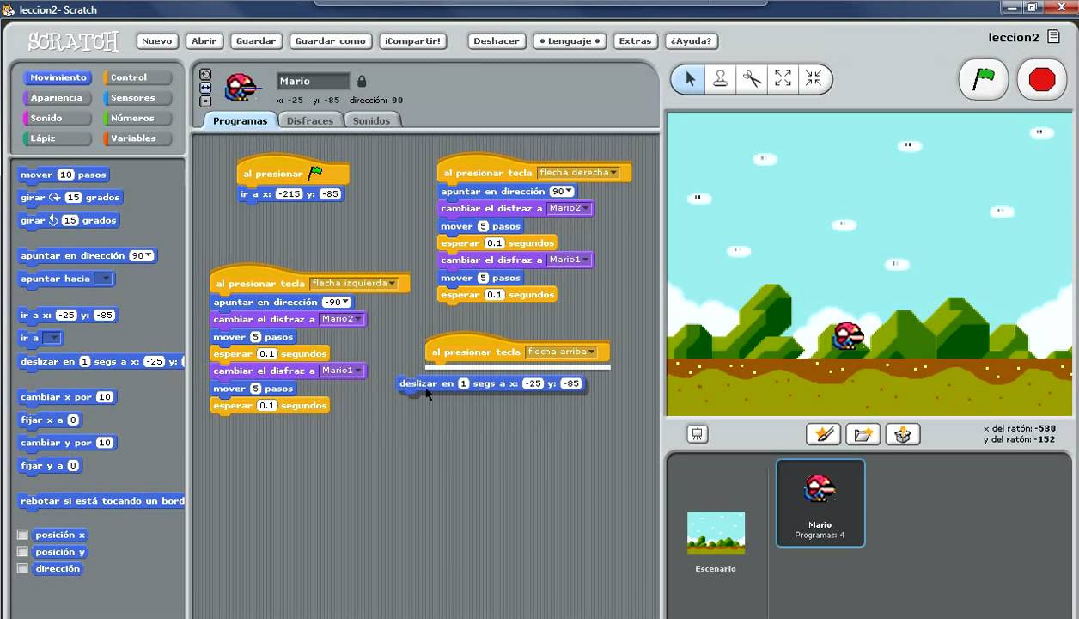Screen dimensions: 1079x619
Task: Choose the grow sprite tool
Action: click(x=783, y=79)
